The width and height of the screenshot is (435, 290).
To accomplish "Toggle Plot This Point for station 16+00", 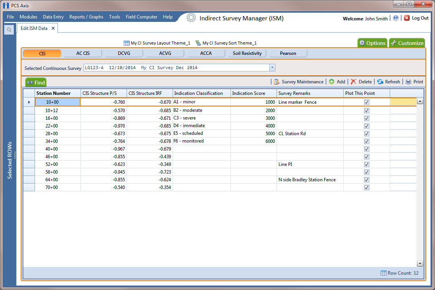I will point(366,118).
